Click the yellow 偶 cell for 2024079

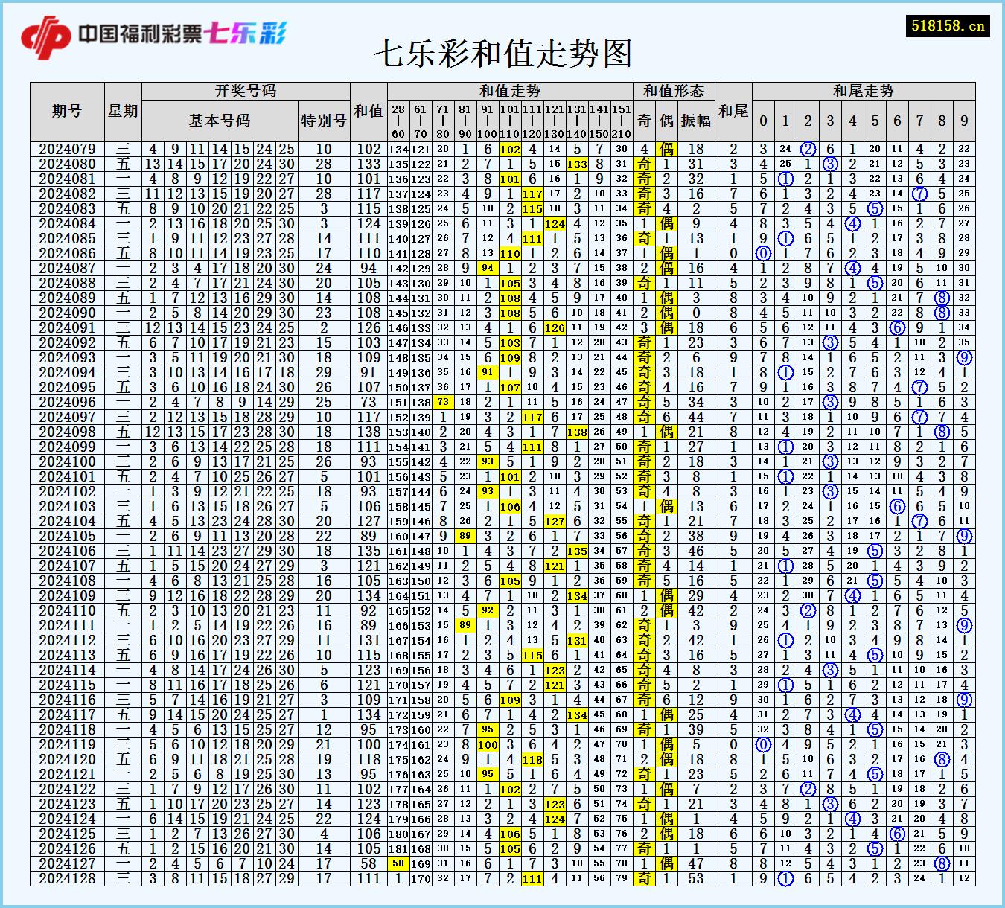click(668, 148)
